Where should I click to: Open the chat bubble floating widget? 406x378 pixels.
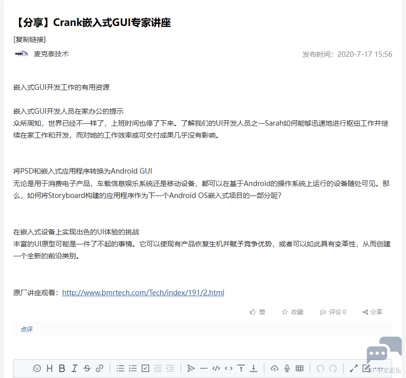[x=384, y=350]
